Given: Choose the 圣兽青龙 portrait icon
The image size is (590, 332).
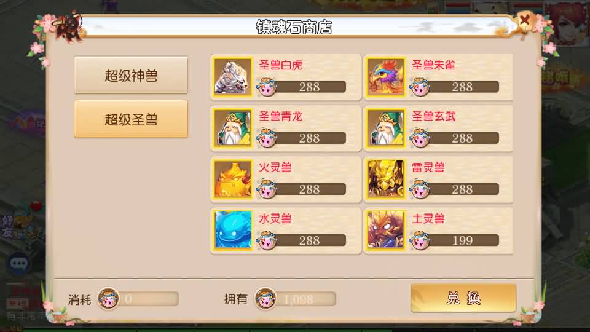Looking at the screenshot, I should coord(233,128).
